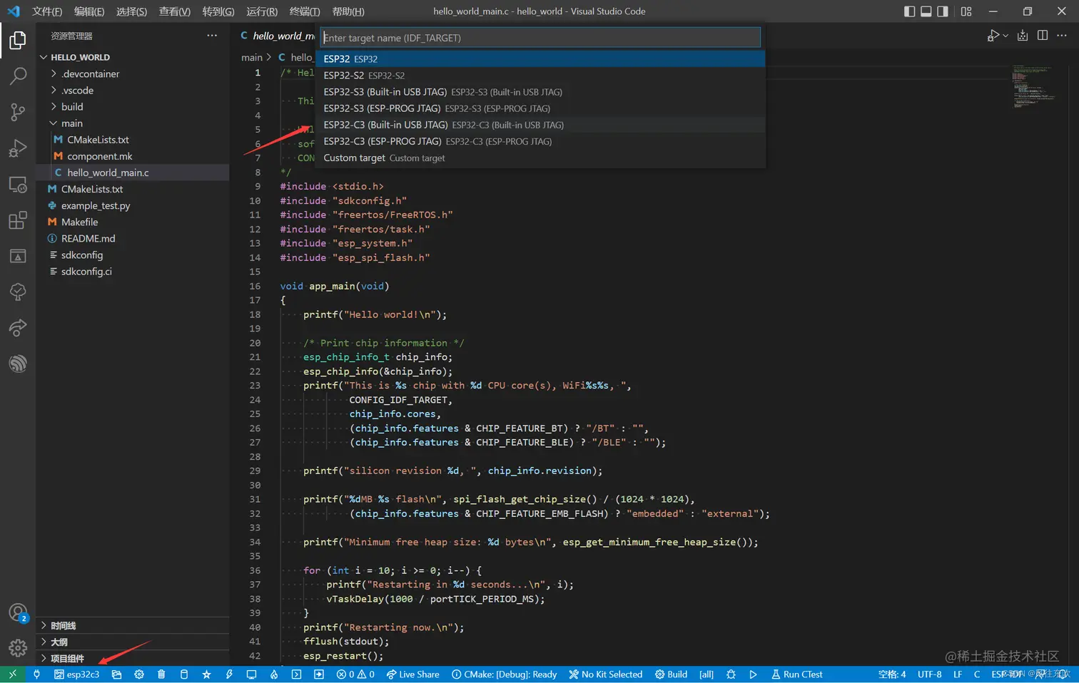Viewport: 1079px width, 683px height.
Task: Toggle the primary side bar layout icon
Action: point(909,11)
